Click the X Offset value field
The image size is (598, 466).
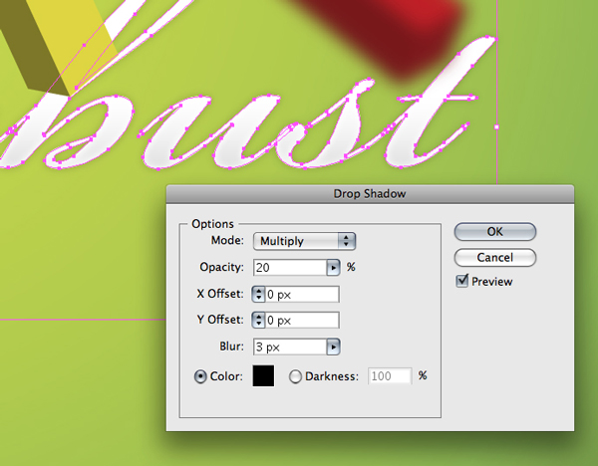[302, 295]
